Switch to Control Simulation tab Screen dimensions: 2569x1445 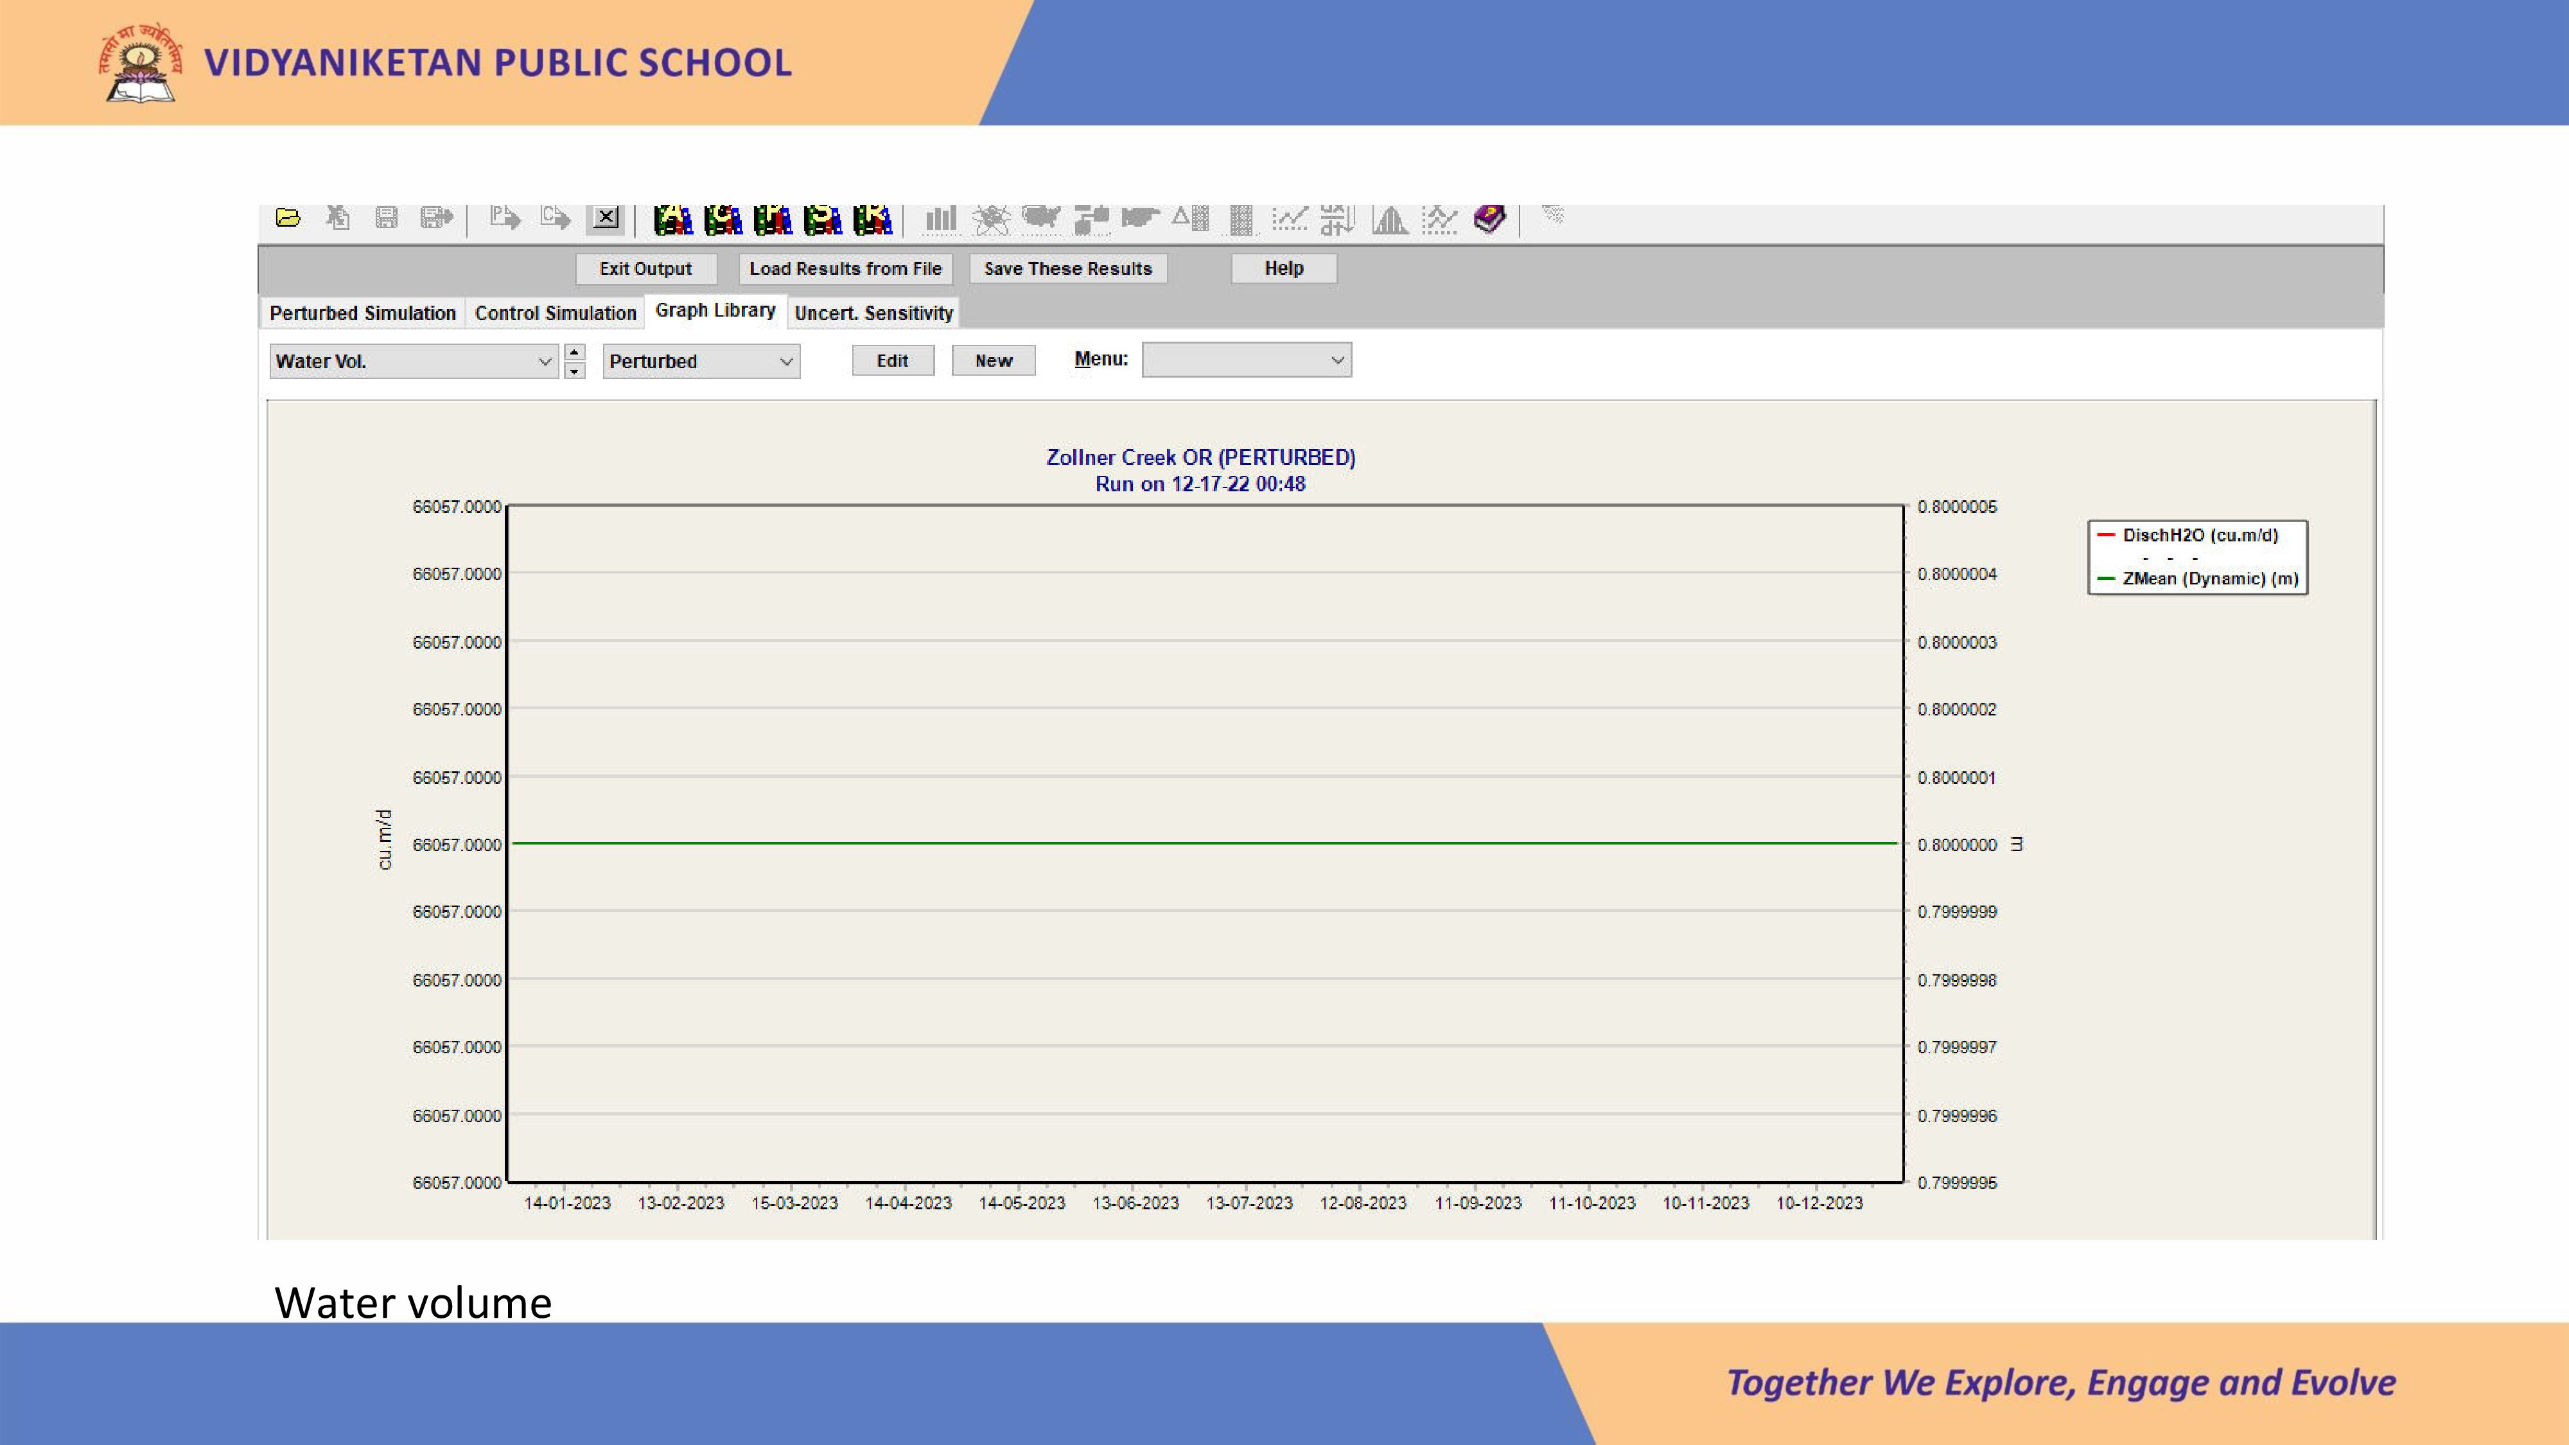[x=556, y=313]
